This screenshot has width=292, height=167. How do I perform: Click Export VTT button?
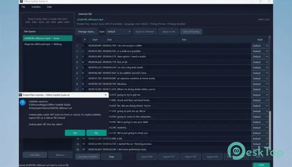tap(169, 157)
